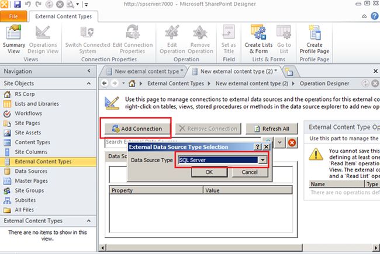Viewport: 380px width, 254px height.
Task: Click Remove Operation in ribbon
Action: (200, 40)
